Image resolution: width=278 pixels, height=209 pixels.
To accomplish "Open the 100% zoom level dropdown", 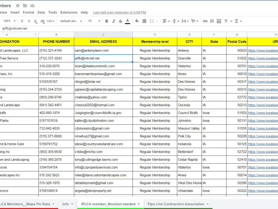I will pos(8,21).
